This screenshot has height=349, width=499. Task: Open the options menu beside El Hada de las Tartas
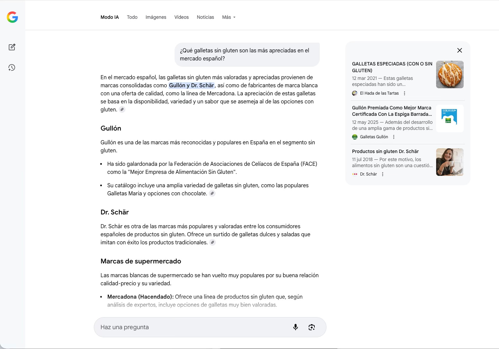(405, 93)
